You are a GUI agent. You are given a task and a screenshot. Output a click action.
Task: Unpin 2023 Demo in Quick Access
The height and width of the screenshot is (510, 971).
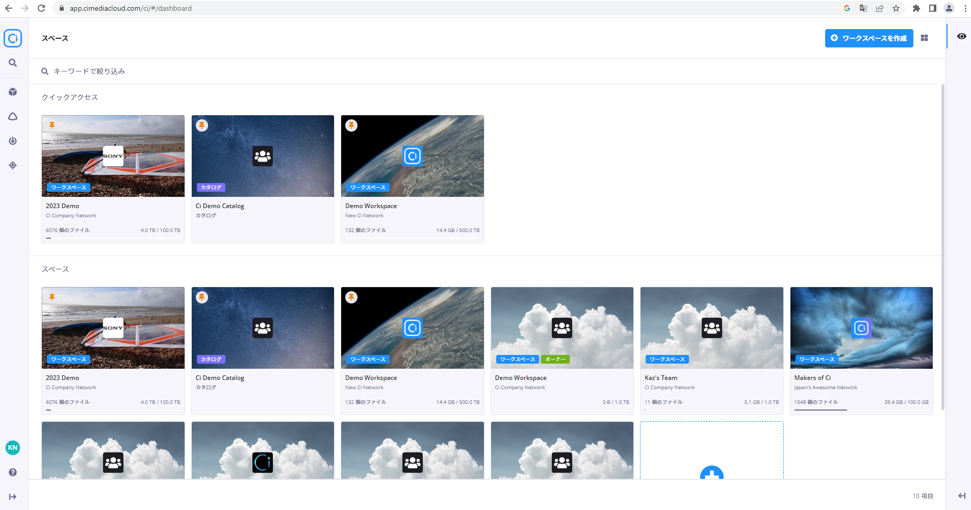tap(52, 125)
